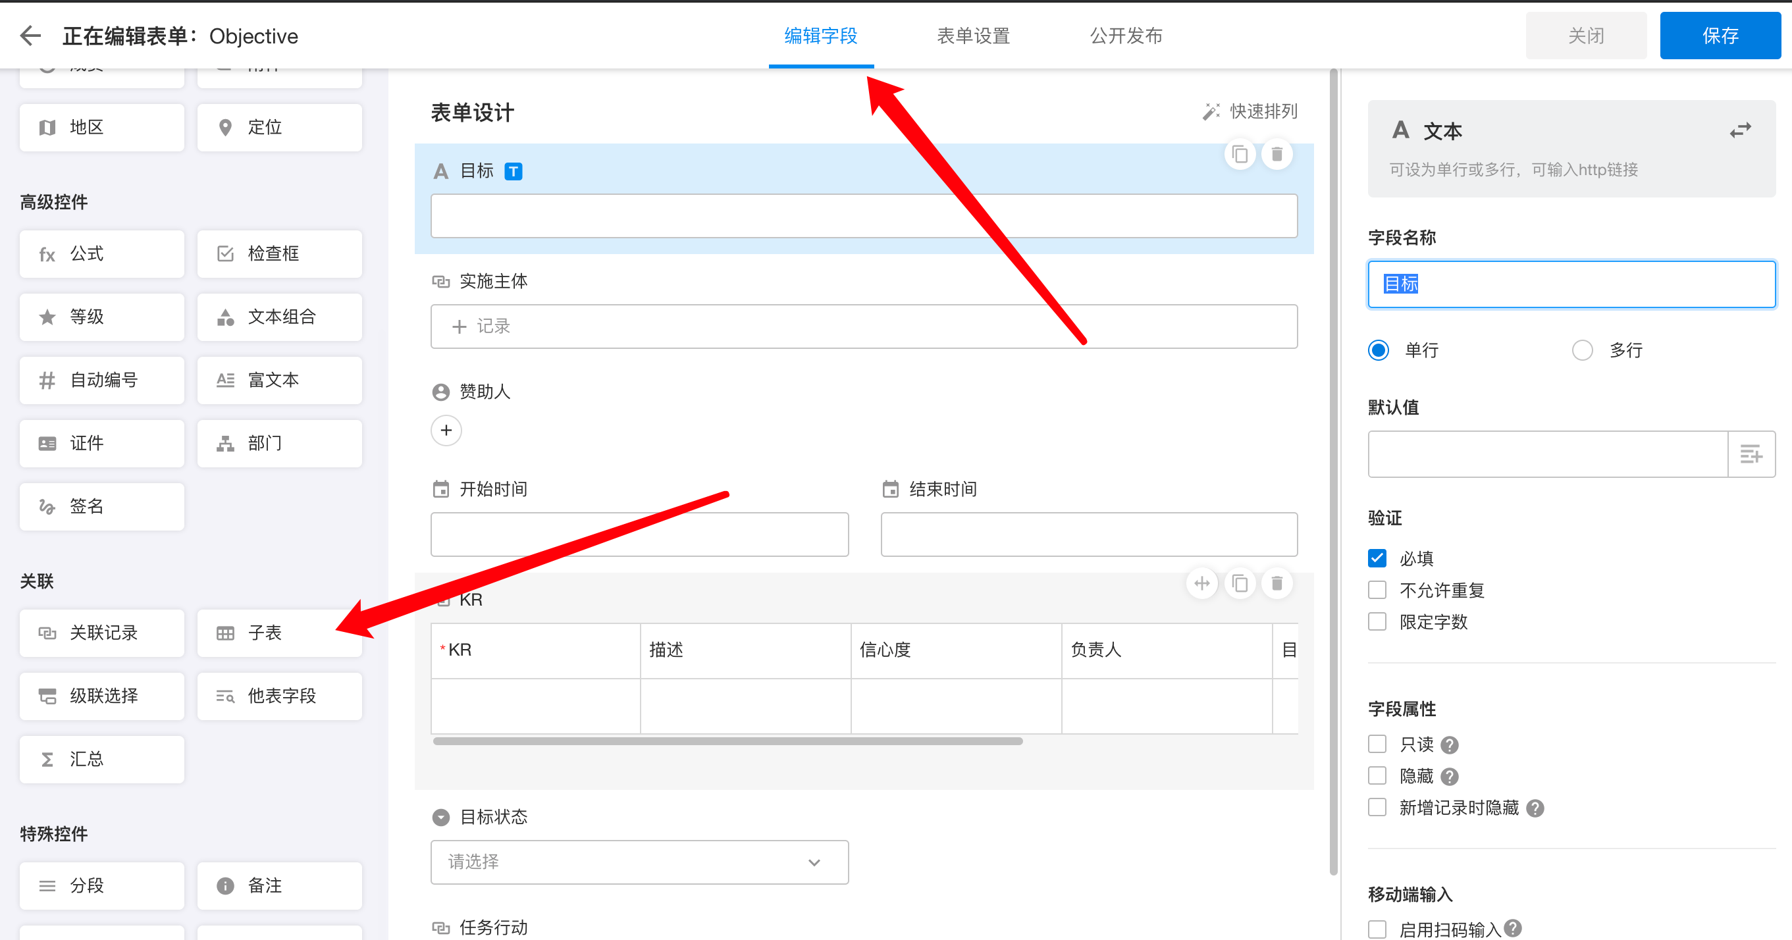Screen dimensions: 1792x940
Task: Click the blue 保存 button
Action: pos(1720,36)
